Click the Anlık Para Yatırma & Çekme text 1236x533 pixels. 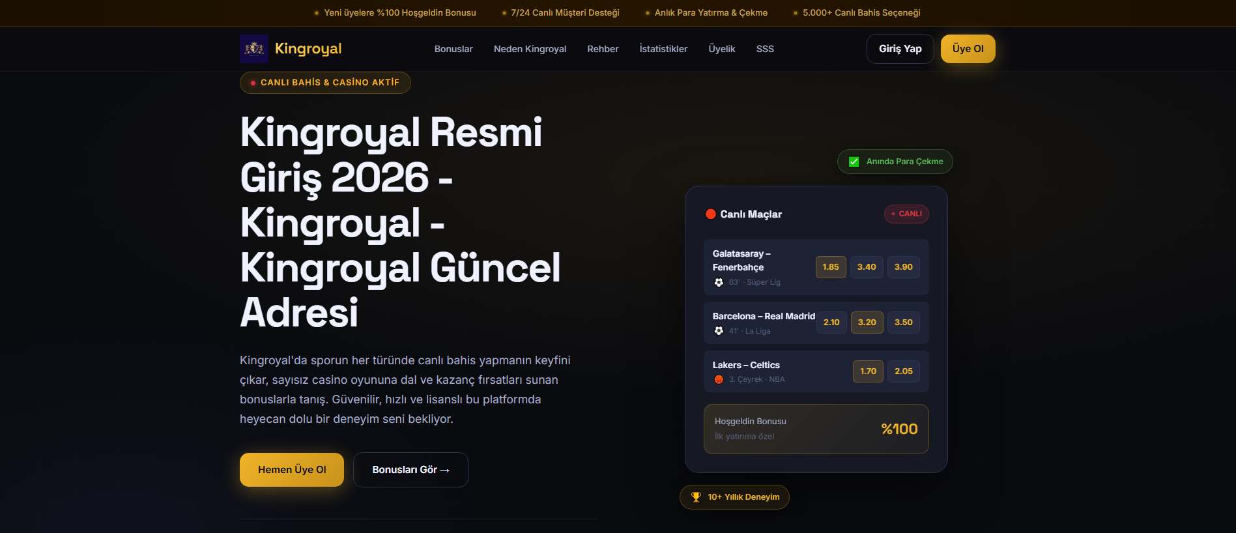tap(711, 12)
